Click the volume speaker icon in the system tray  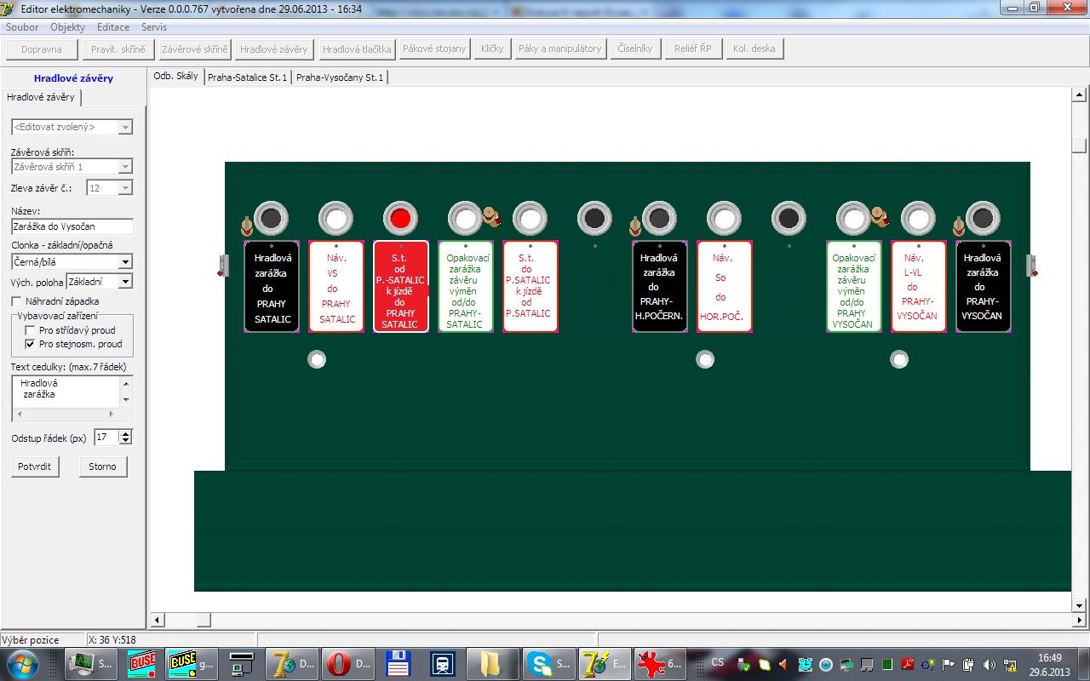tap(989, 664)
